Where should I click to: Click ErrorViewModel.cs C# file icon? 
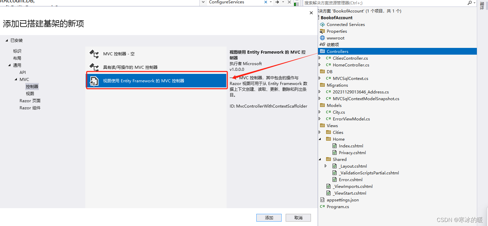pyautogui.click(x=328, y=119)
